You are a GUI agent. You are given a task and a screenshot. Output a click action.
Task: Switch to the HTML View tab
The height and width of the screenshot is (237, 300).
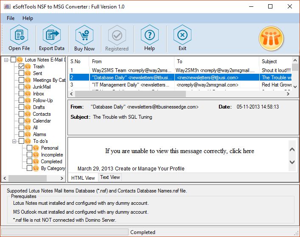tap(83, 178)
